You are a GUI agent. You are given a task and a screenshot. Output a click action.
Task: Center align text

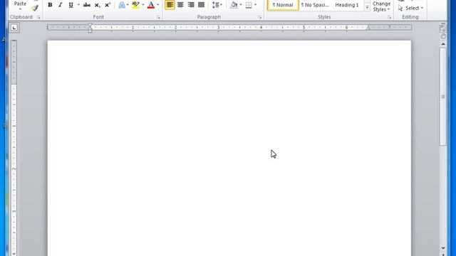[x=180, y=5]
